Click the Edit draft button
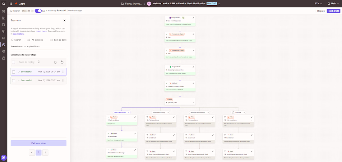This screenshot has width=342, height=162. tap(334, 11)
